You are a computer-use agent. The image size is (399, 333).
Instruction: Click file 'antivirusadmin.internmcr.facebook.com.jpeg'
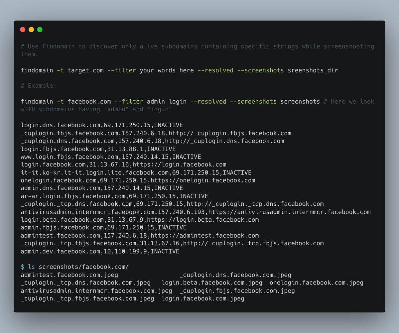point(96,291)
